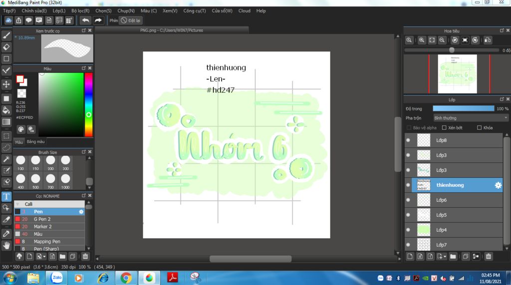511x285 pixels.
Task: Open thienhuong layer settings gear
Action: (498, 185)
